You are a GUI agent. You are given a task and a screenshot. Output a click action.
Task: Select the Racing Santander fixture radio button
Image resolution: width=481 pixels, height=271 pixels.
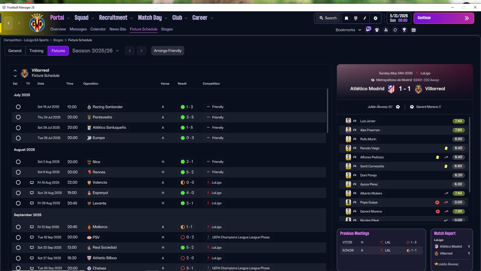pos(18,107)
